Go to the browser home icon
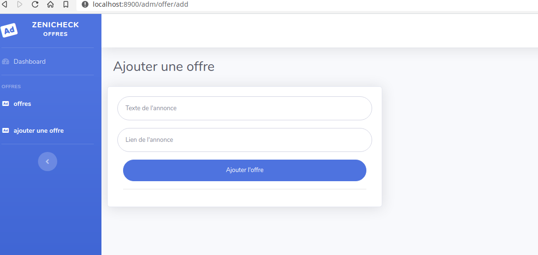This screenshot has width=538, height=255. point(50,4)
